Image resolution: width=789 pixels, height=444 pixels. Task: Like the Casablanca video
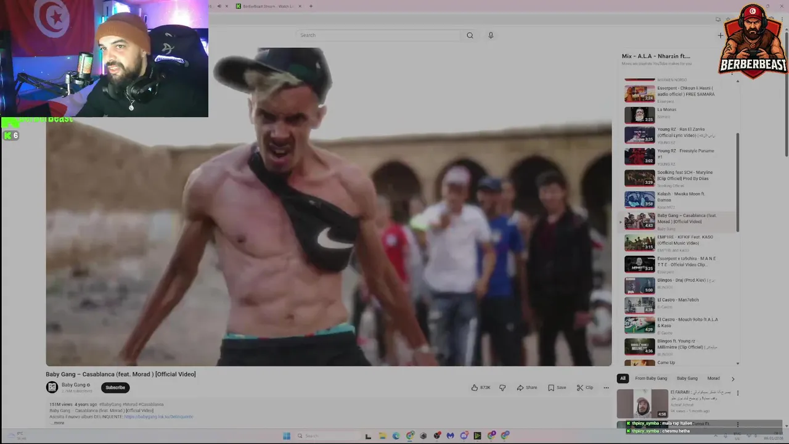481,387
